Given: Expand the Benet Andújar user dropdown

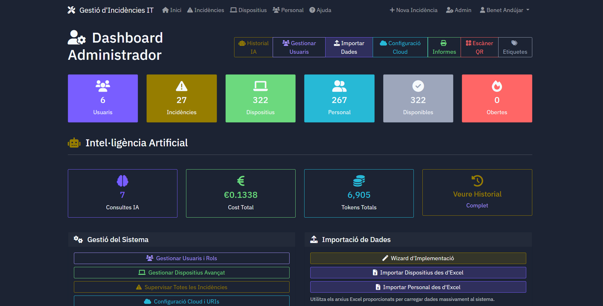Looking at the screenshot, I should point(504,10).
